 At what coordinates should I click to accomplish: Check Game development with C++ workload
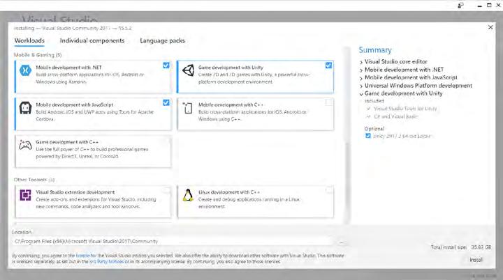166,140
